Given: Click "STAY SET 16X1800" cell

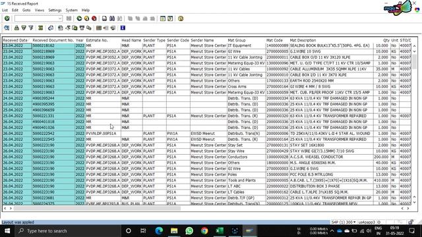Looking at the screenshot, I should pos(331,145).
